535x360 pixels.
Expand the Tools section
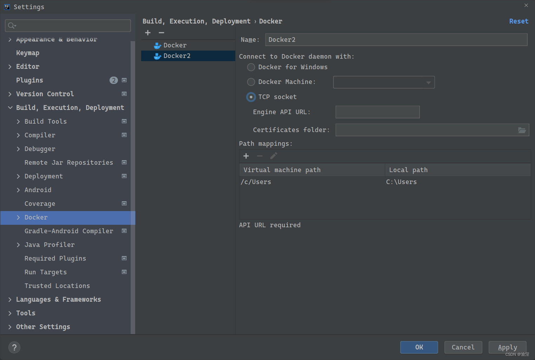coord(10,313)
